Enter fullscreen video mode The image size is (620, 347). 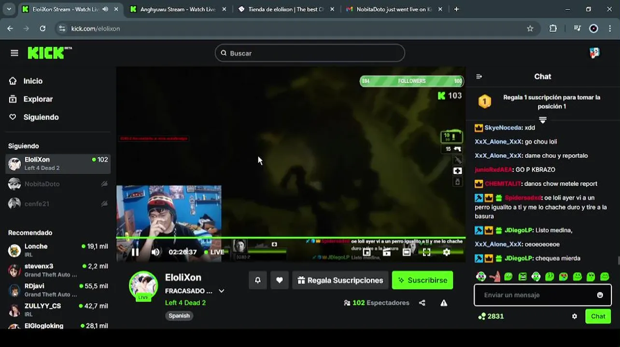(x=426, y=252)
